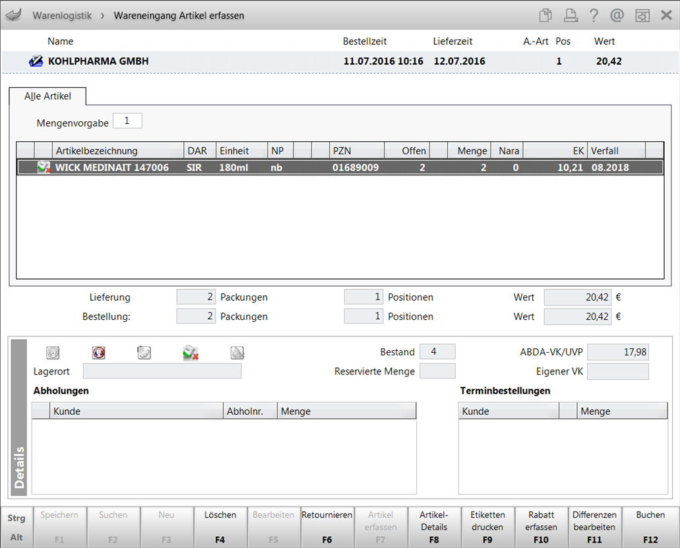Screen dimensions: 680x548
Task: Click the Bestellung Positionen field
Action: (x=363, y=317)
